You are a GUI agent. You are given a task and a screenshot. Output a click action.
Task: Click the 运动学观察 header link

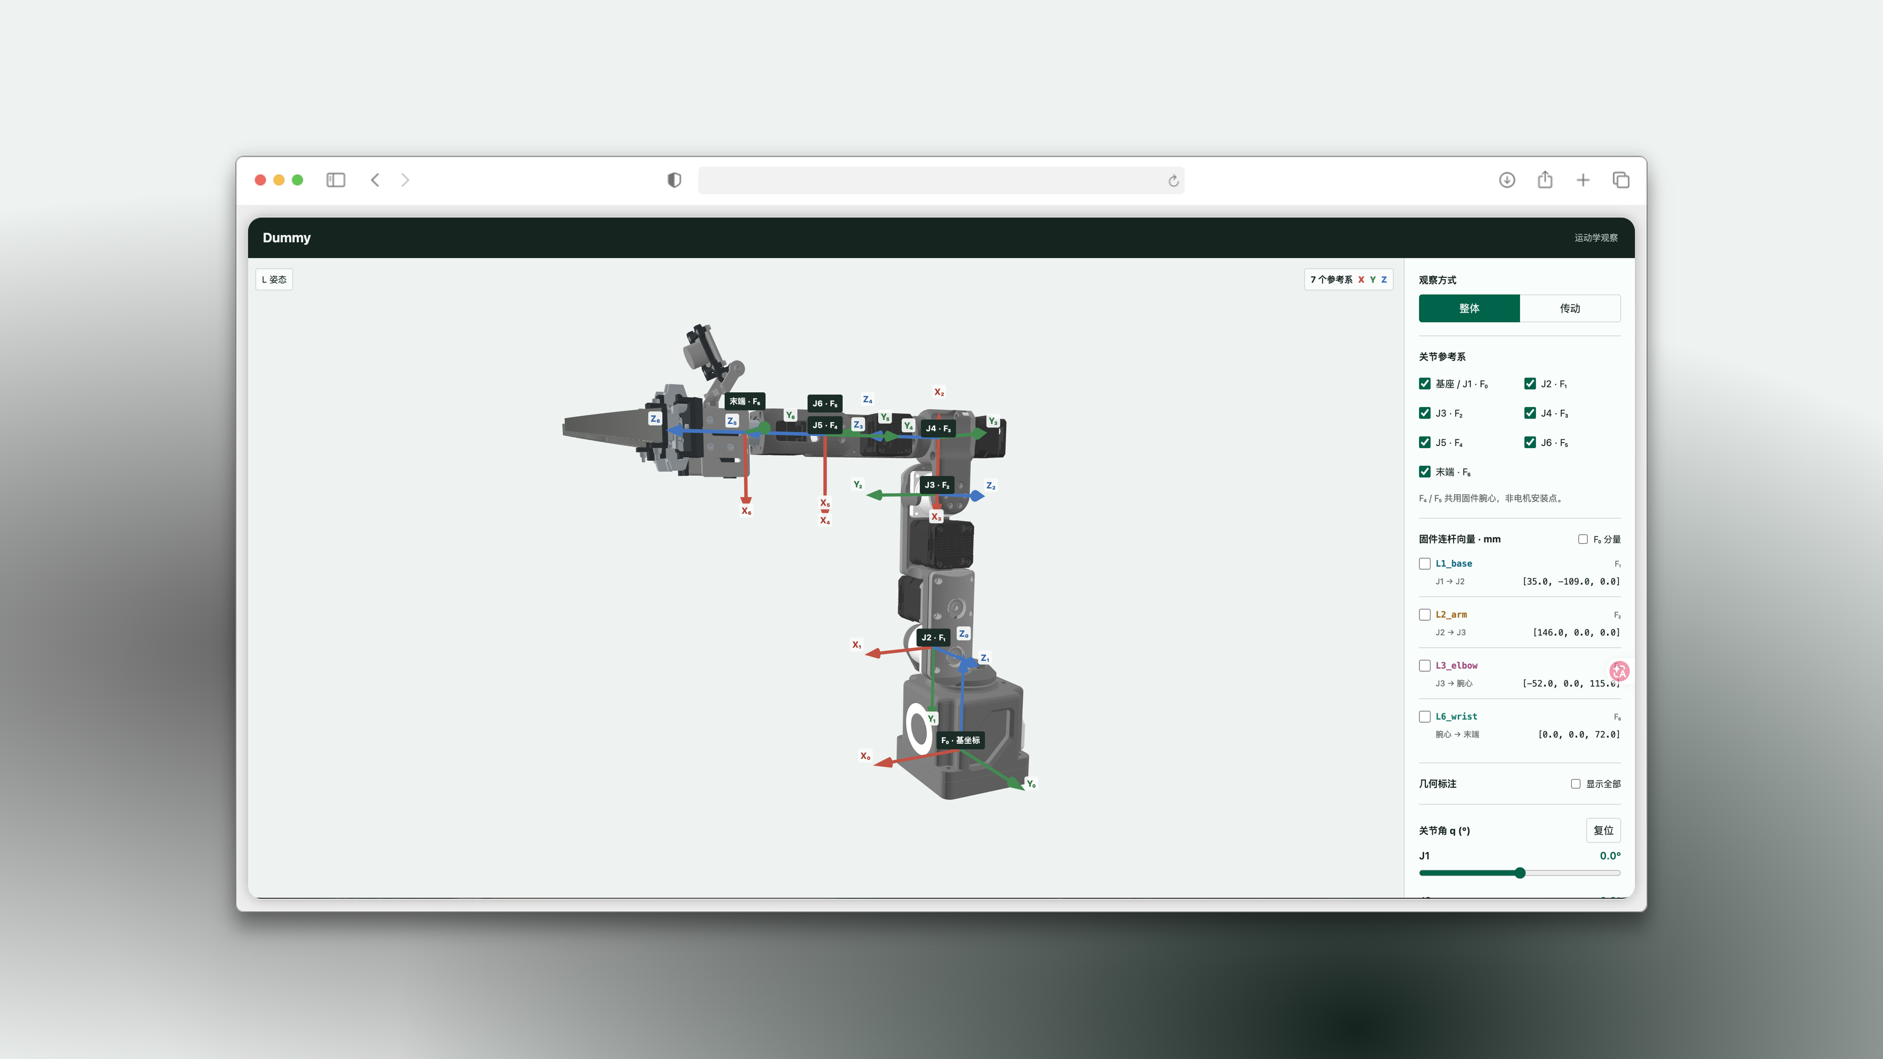(x=1596, y=237)
